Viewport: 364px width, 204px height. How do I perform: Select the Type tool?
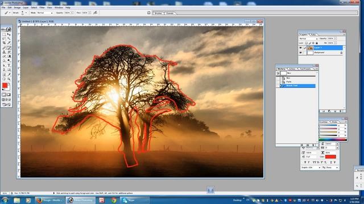coord(9,65)
